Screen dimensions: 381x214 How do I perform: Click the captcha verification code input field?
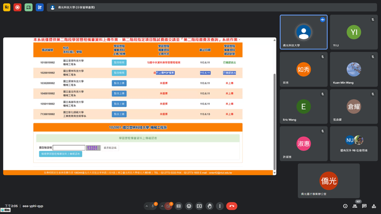point(69,148)
